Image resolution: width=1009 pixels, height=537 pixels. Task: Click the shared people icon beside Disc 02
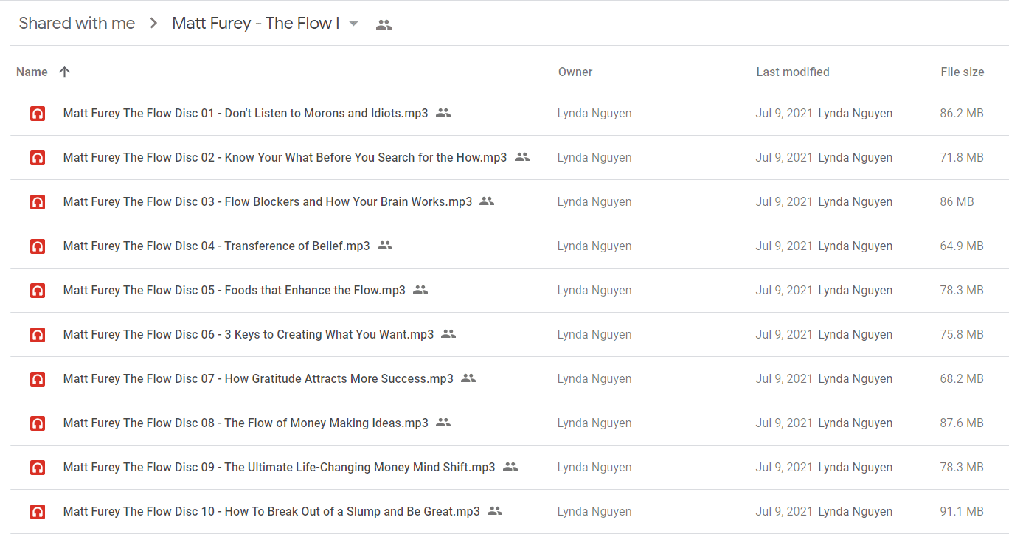(x=522, y=157)
